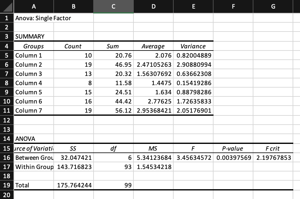This screenshot has width=300, height=199.
Task: Click the 'P-value' header cell
Action: point(233,148)
